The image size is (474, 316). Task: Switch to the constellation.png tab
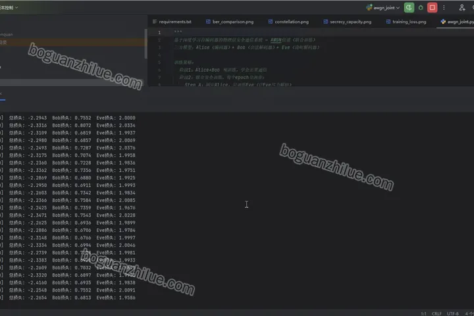point(288,22)
